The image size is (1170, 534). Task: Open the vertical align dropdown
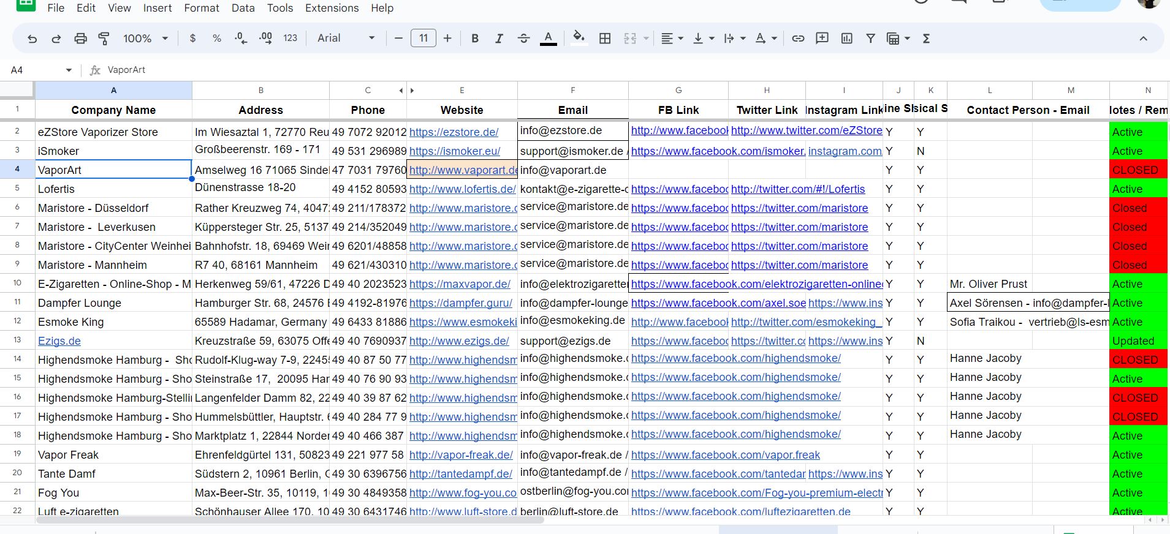pos(703,39)
